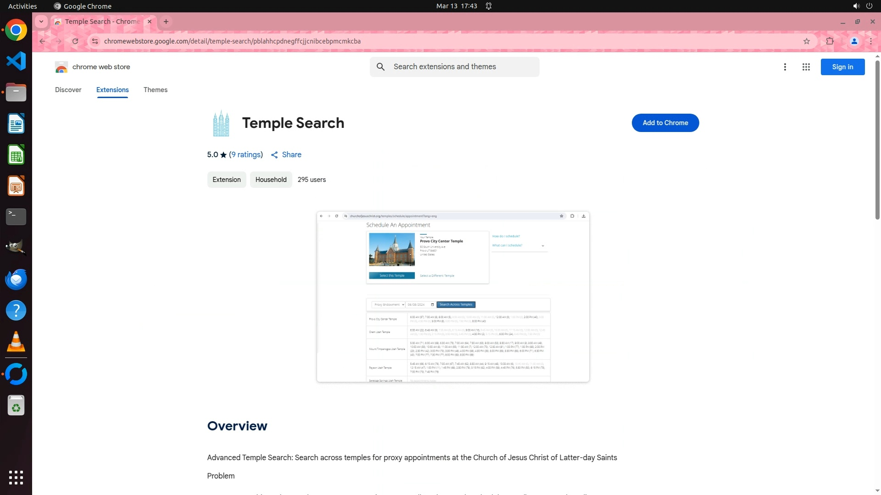Open the 9 ratings link
Viewport: 881px width, 495px height.
coord(246,155)
